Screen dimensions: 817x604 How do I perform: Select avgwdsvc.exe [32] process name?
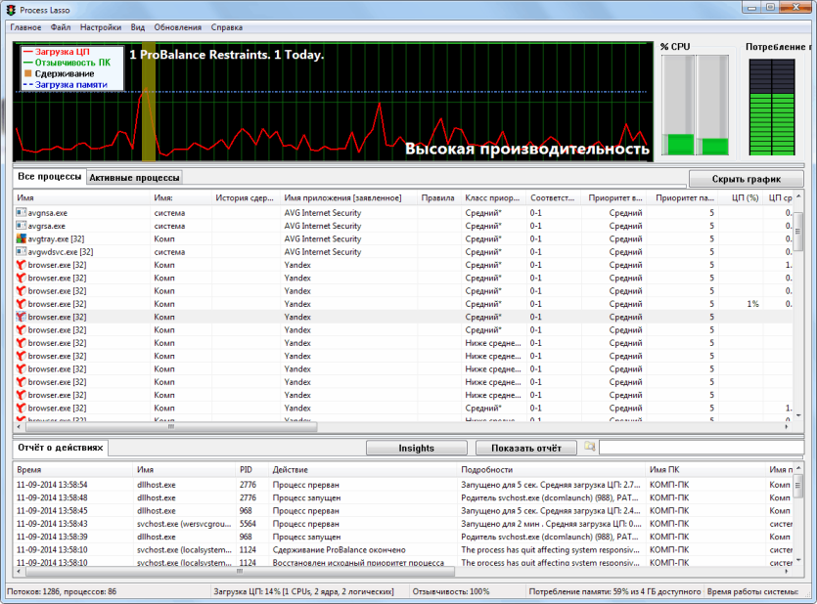pos(61,252)
